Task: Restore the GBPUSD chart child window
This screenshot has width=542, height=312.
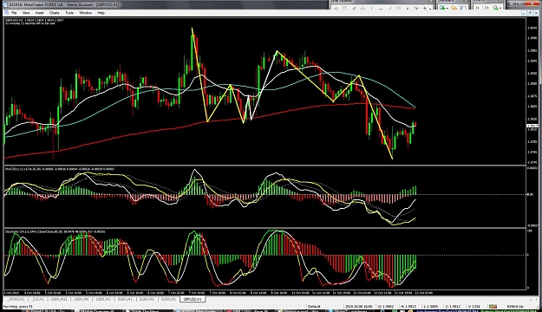Action: pos(530,13)
